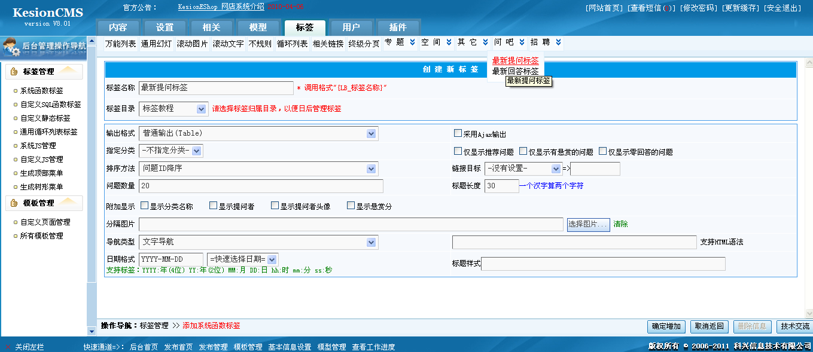Check the 仅显示推荐问题 option

coord(458,151)
